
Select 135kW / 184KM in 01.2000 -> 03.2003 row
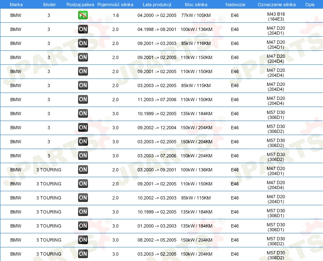(196, 226)
